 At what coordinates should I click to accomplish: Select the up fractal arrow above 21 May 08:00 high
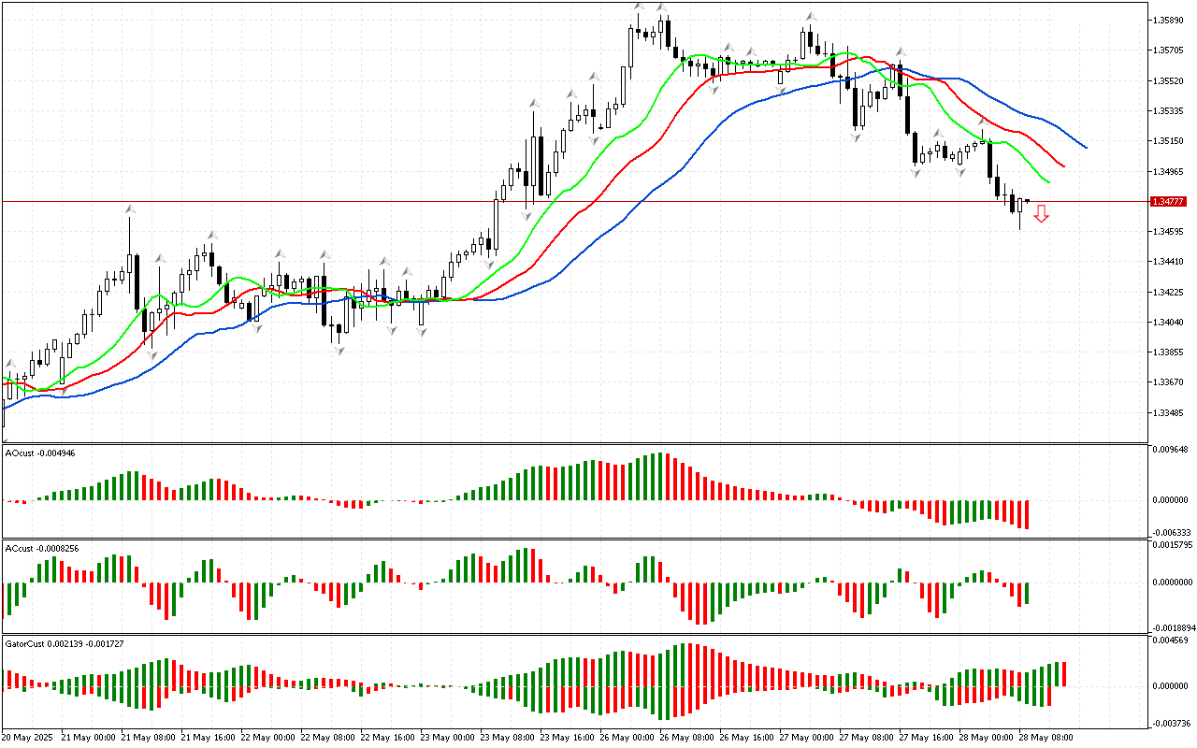(130, 210)
